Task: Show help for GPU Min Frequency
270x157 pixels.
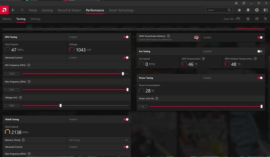Action: 29,65
